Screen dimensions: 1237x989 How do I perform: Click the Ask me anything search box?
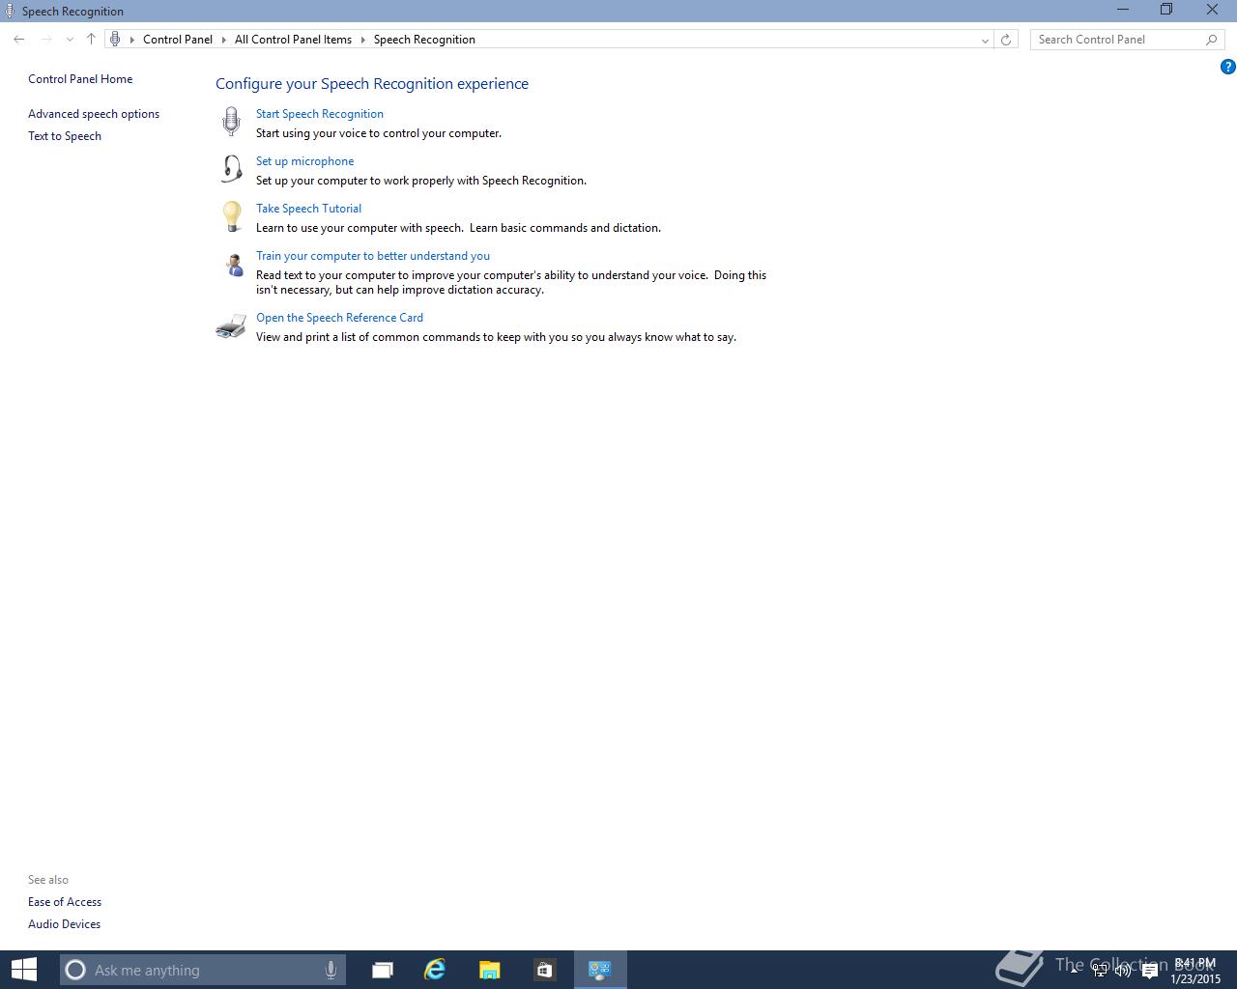(201, 970)
